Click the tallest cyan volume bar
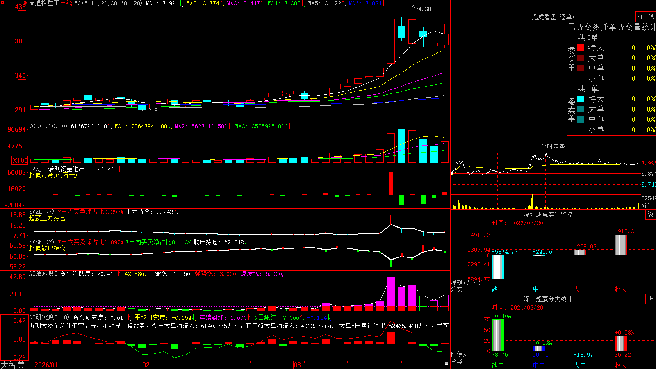The image size is (656, 369). (x=401, y=146)
